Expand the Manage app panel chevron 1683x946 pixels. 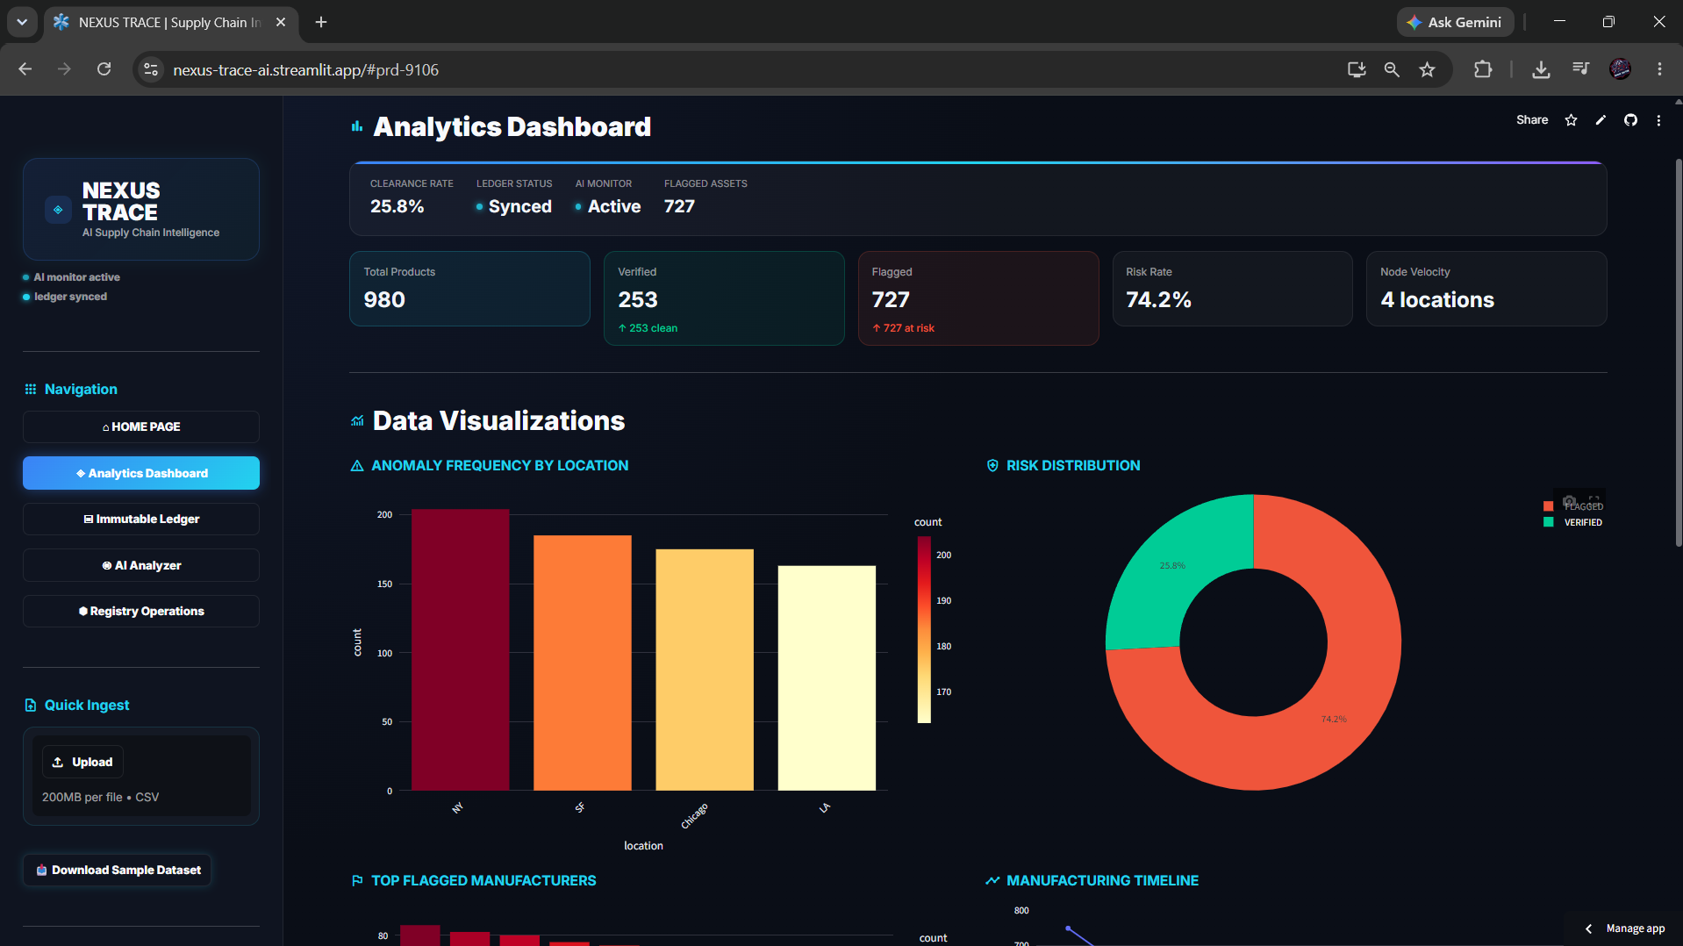(1588, 928)
